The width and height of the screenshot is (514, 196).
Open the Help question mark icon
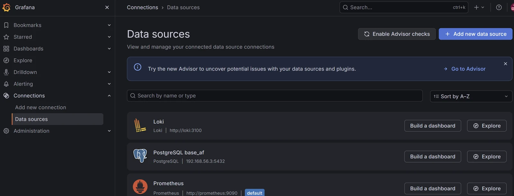(x=499, y=7)
